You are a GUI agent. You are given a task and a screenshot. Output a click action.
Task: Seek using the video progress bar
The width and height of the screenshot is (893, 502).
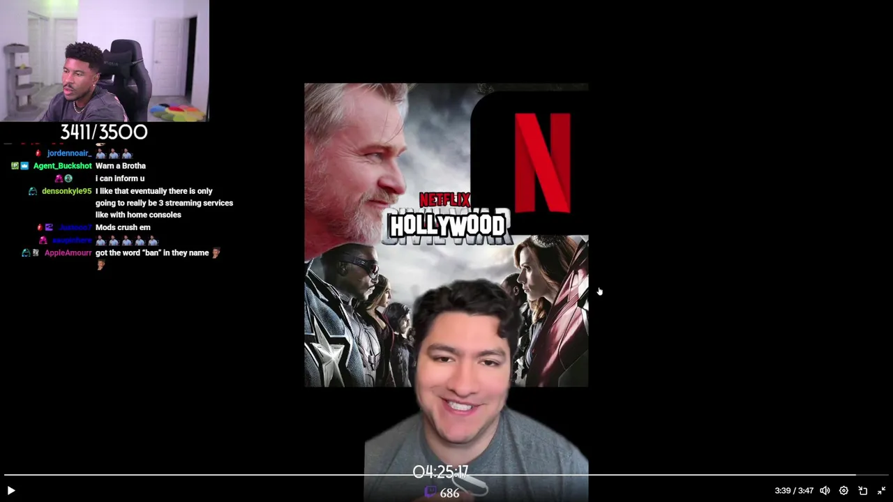coord(446,476)
